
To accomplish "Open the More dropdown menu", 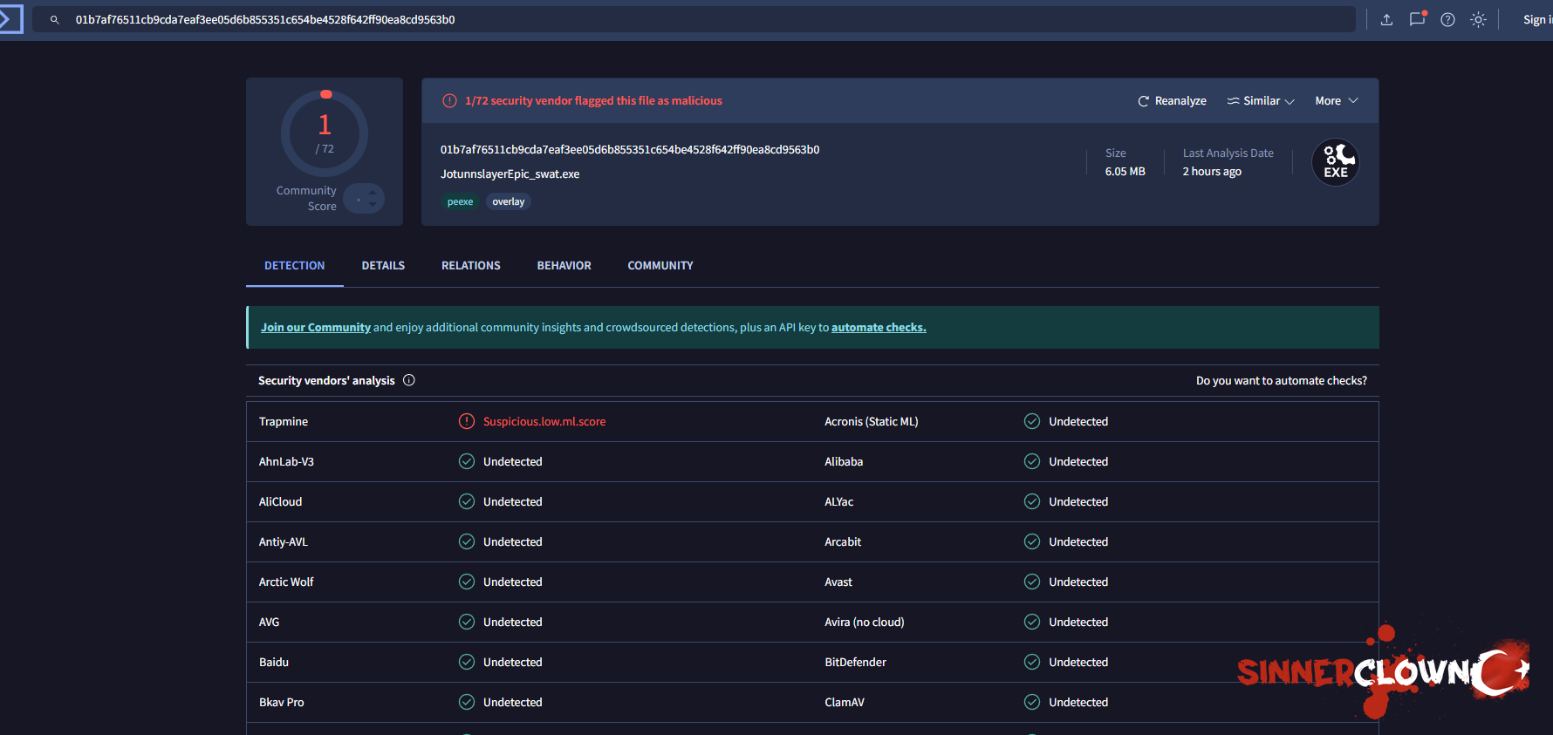I will [x=1336, y=101].
